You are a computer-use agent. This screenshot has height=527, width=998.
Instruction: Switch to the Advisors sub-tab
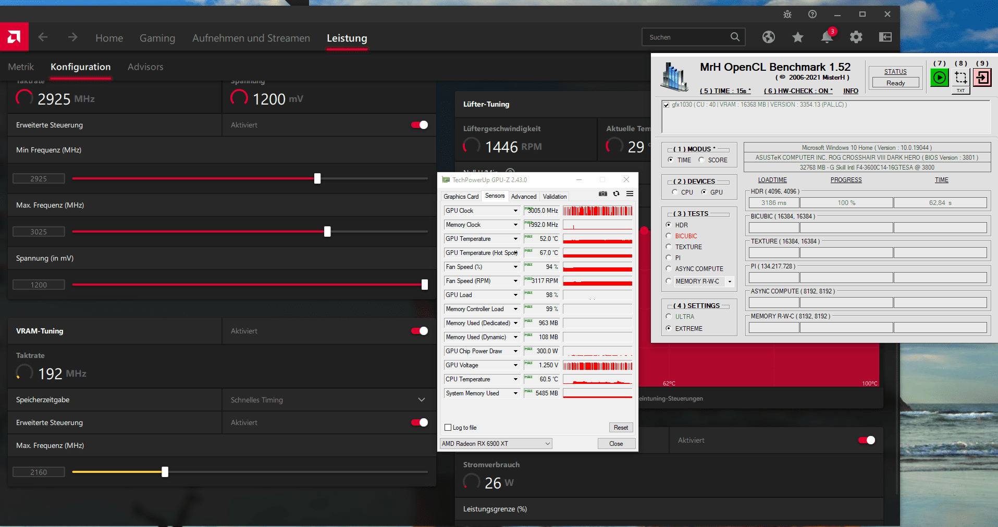pos(145,67)
